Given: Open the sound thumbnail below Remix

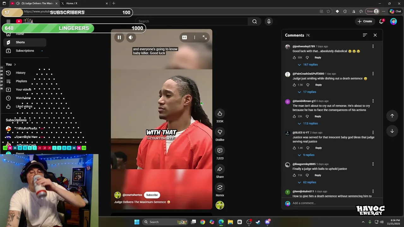Looking at the screenshot, I should [x=220, y=205].
